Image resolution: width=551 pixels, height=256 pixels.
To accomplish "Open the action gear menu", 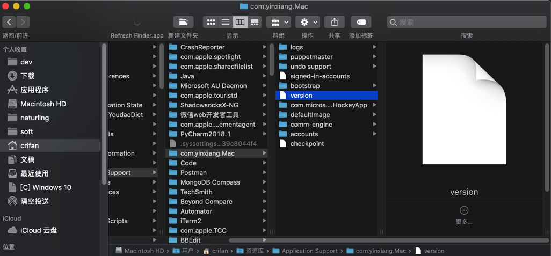I will [308, 22].
